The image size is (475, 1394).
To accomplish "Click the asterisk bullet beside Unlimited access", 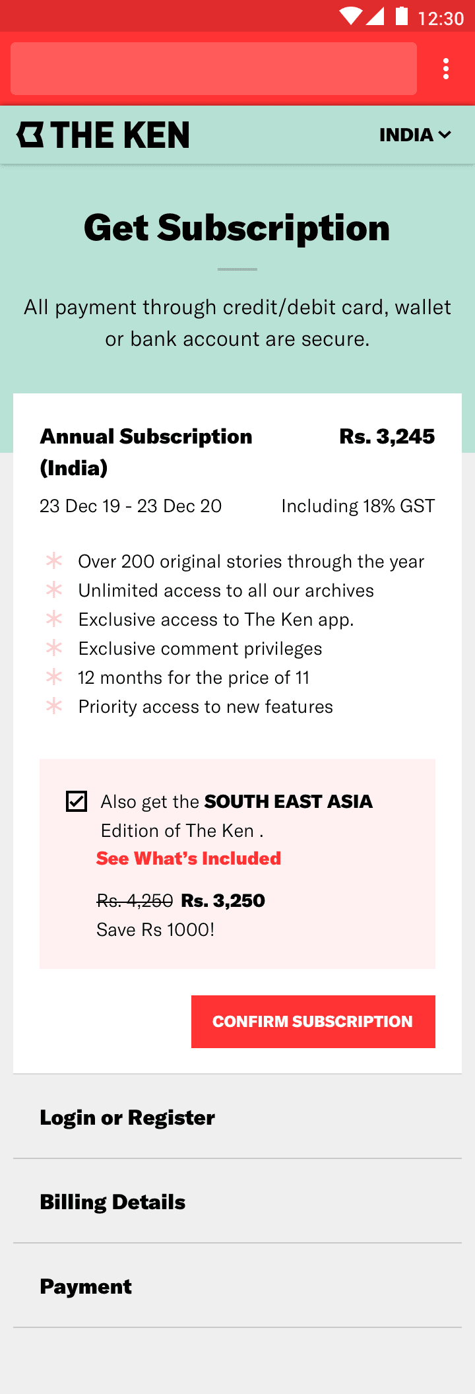I will [x=54, y=589].
